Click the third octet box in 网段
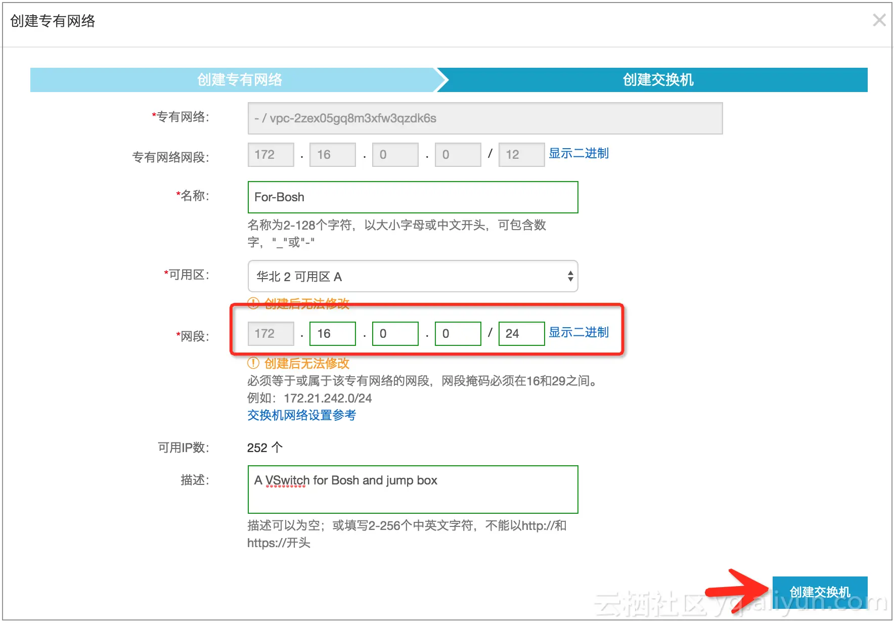Image resolution: width=894 pixels, height=623 pixels. (x=395, y=333)
